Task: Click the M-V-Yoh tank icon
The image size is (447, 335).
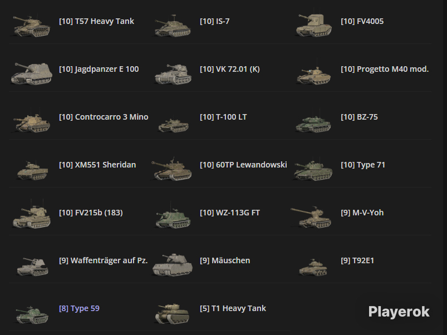Action: coord(311,217)
